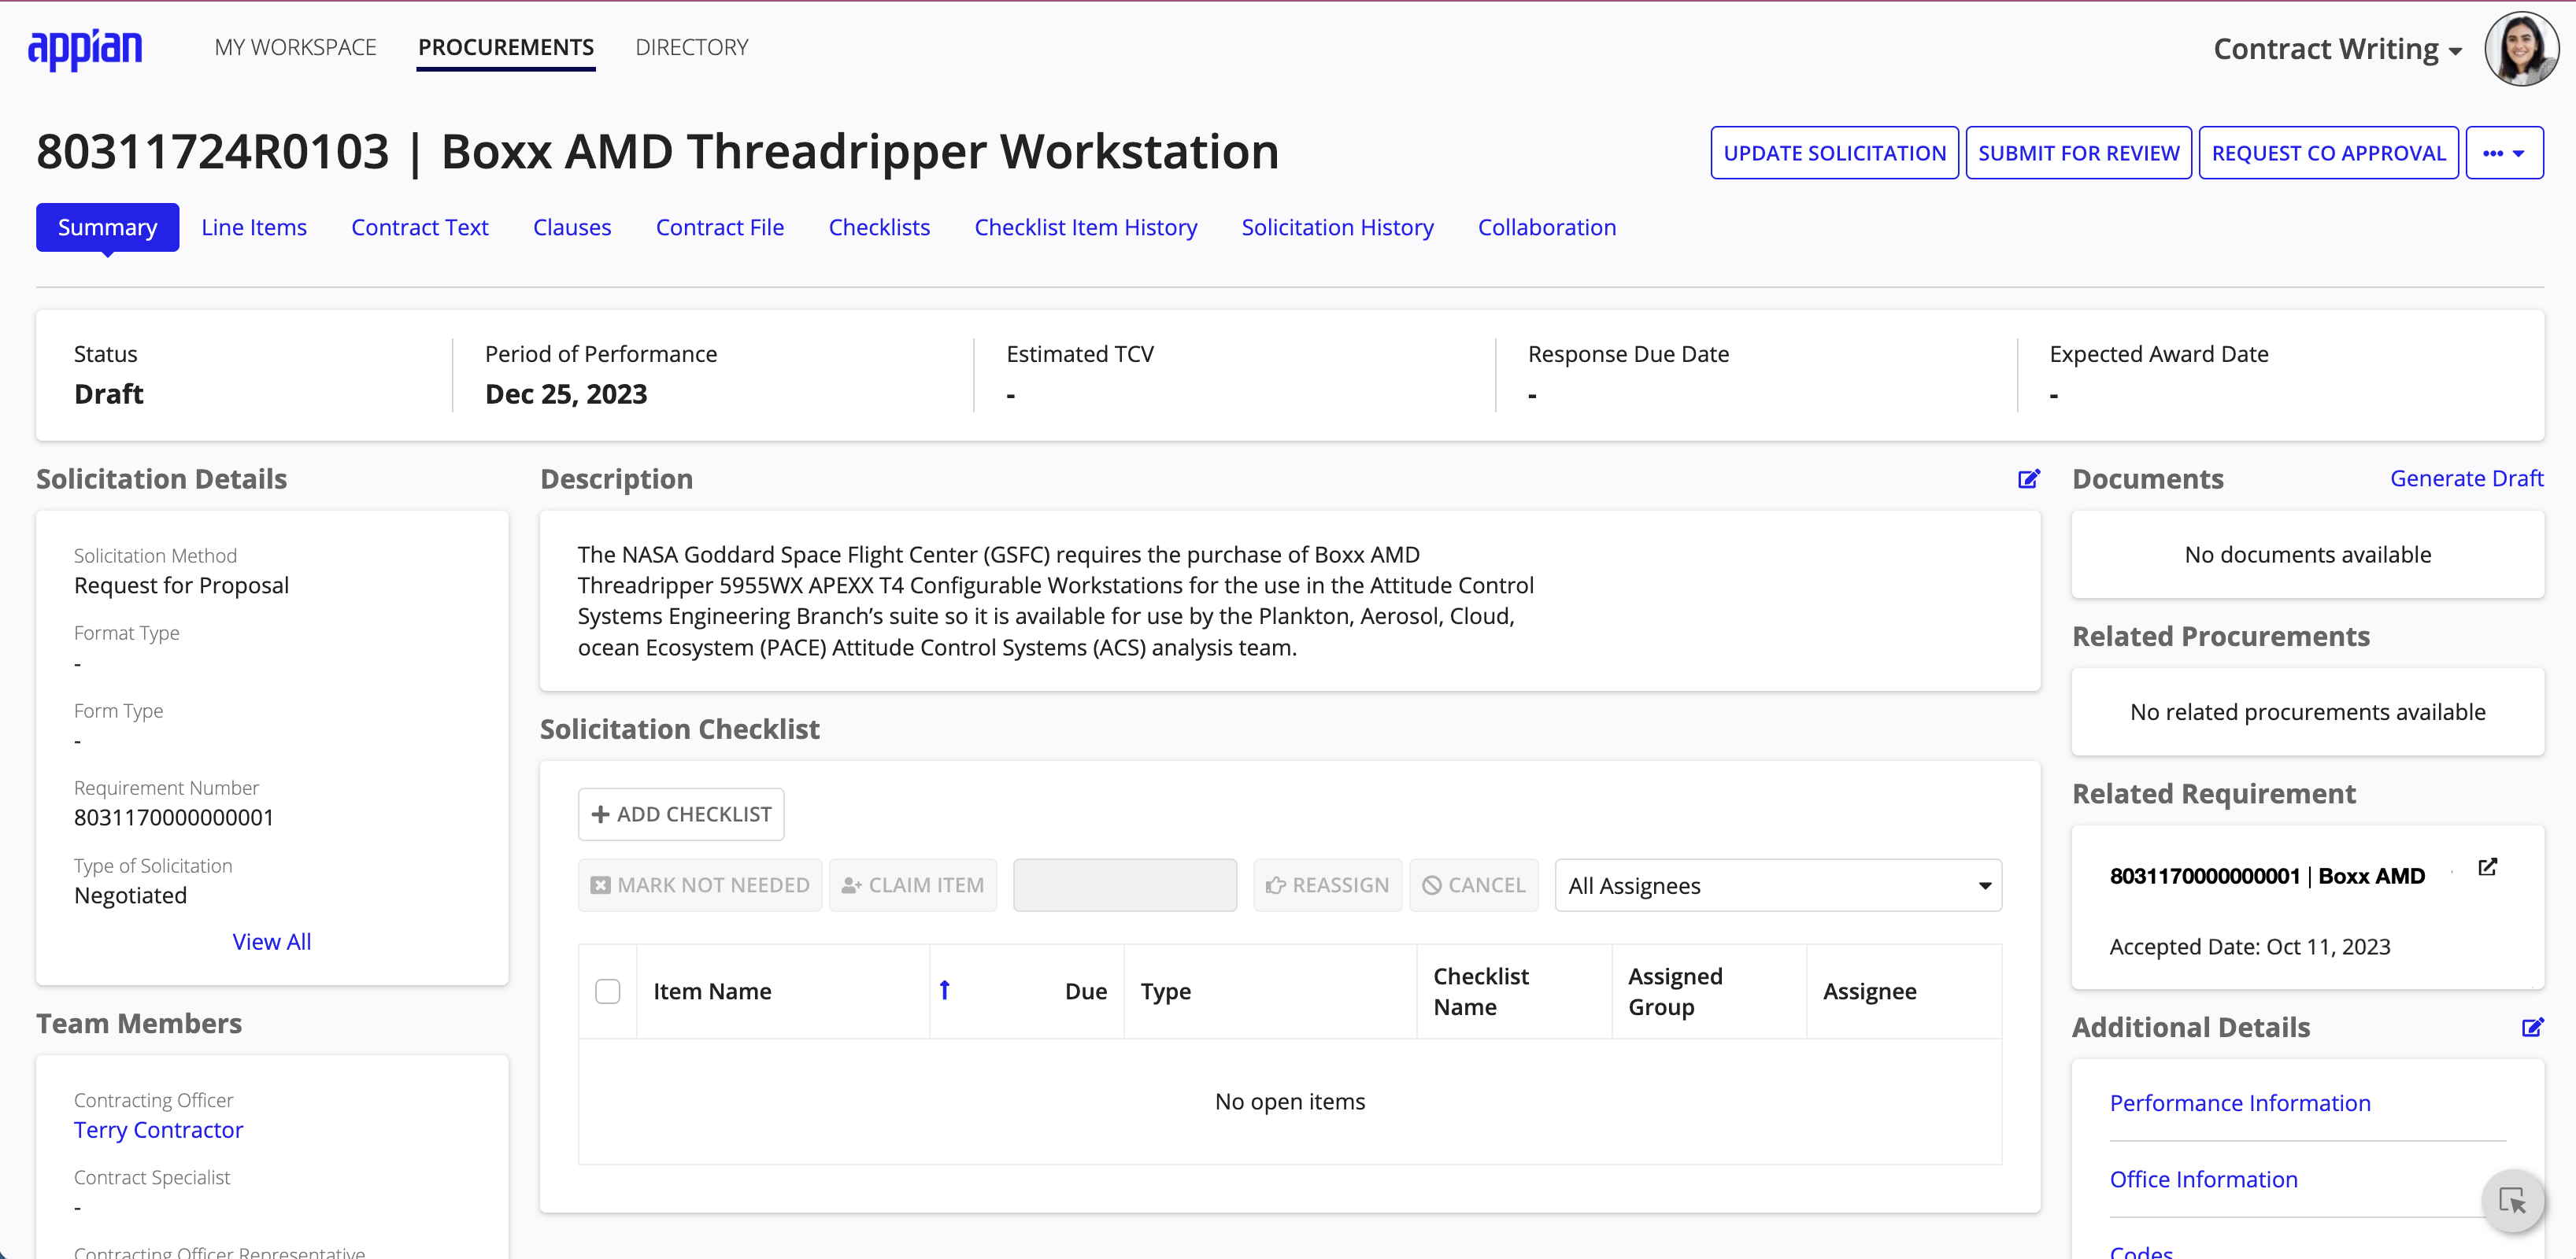The width and height of the screenshot is (2576, 1259).
Task: Open the Procurements page
Action: point(506,47)
